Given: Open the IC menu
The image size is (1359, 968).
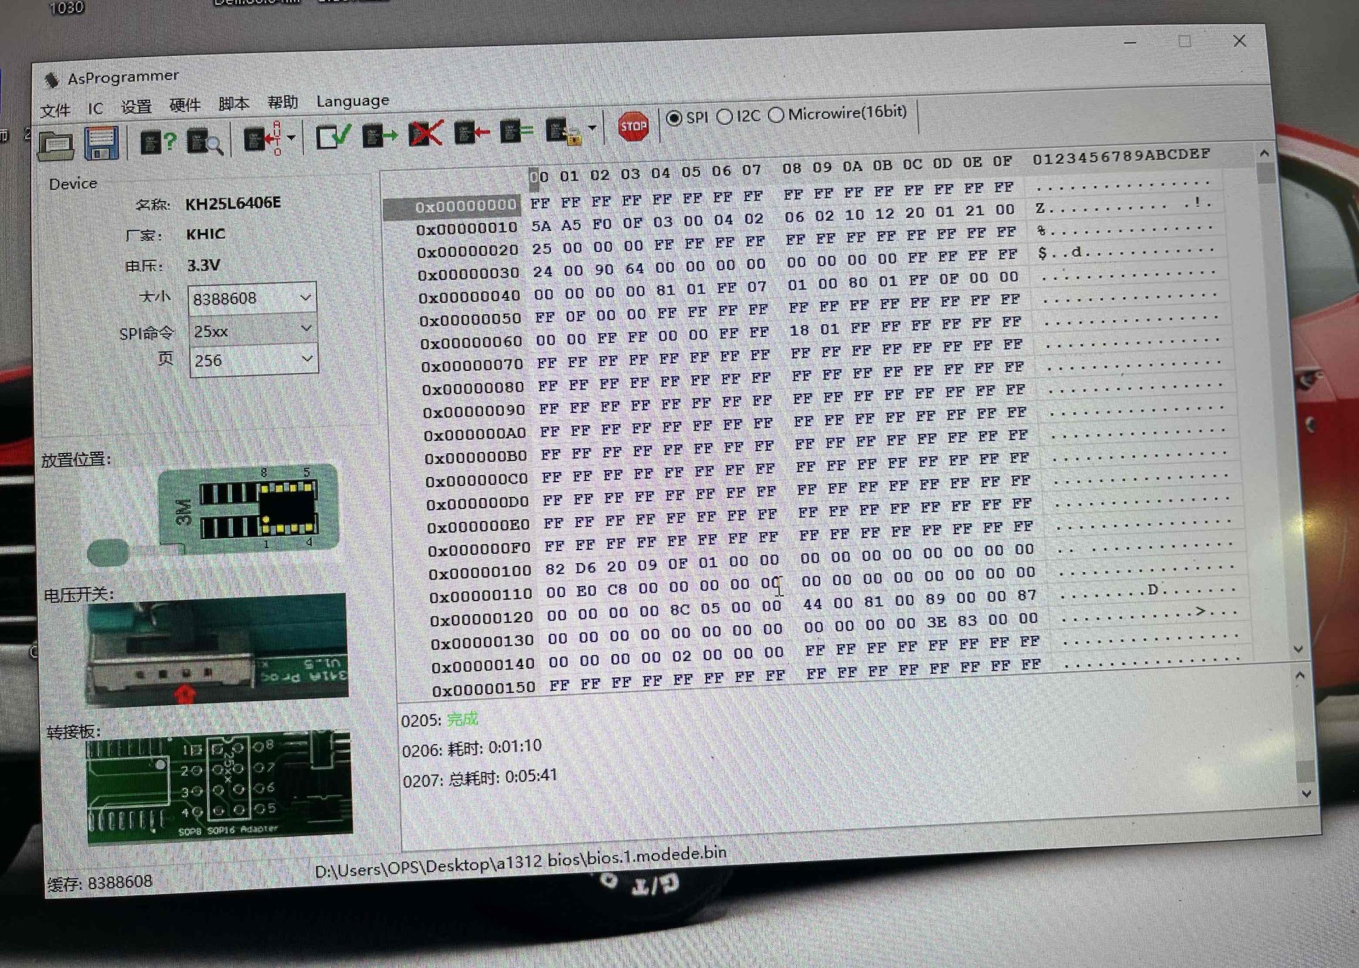Looking at the screenshot, I should tap(95, 108).
